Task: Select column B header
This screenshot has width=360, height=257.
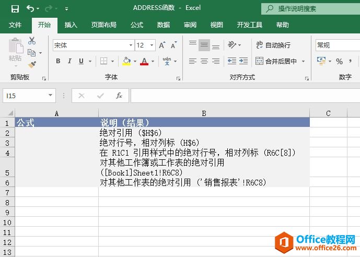Action: pos(204,113)
